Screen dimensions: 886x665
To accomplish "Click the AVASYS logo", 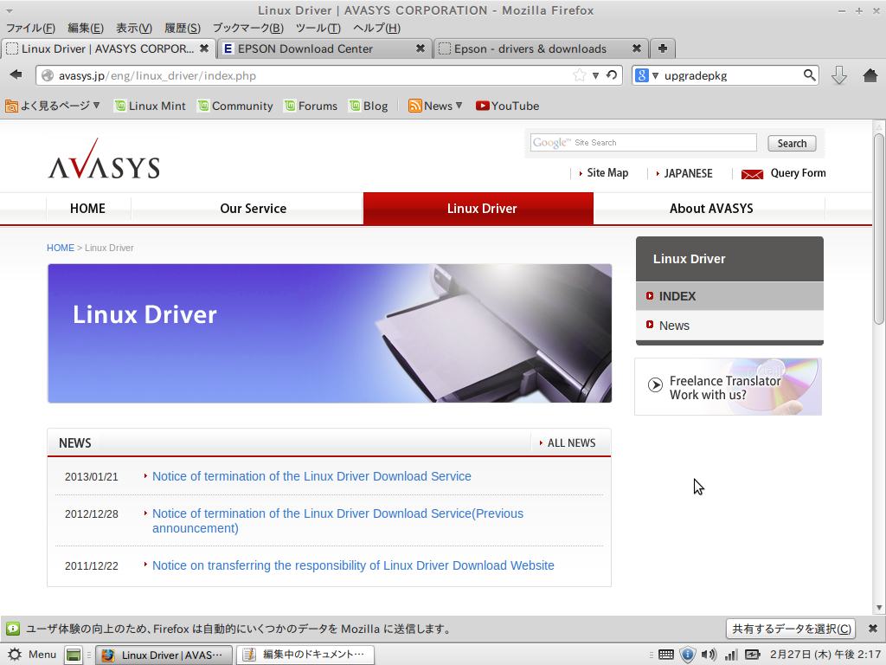I will [104, 159].
